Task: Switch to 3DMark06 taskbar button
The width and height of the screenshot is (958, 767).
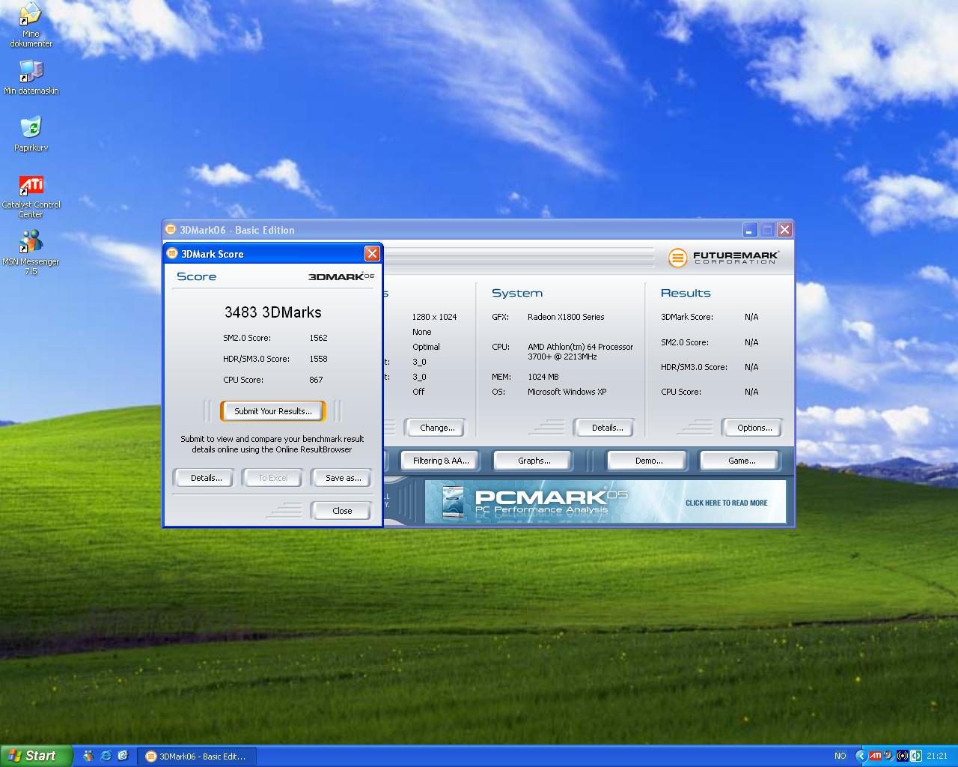Action: 197,757
